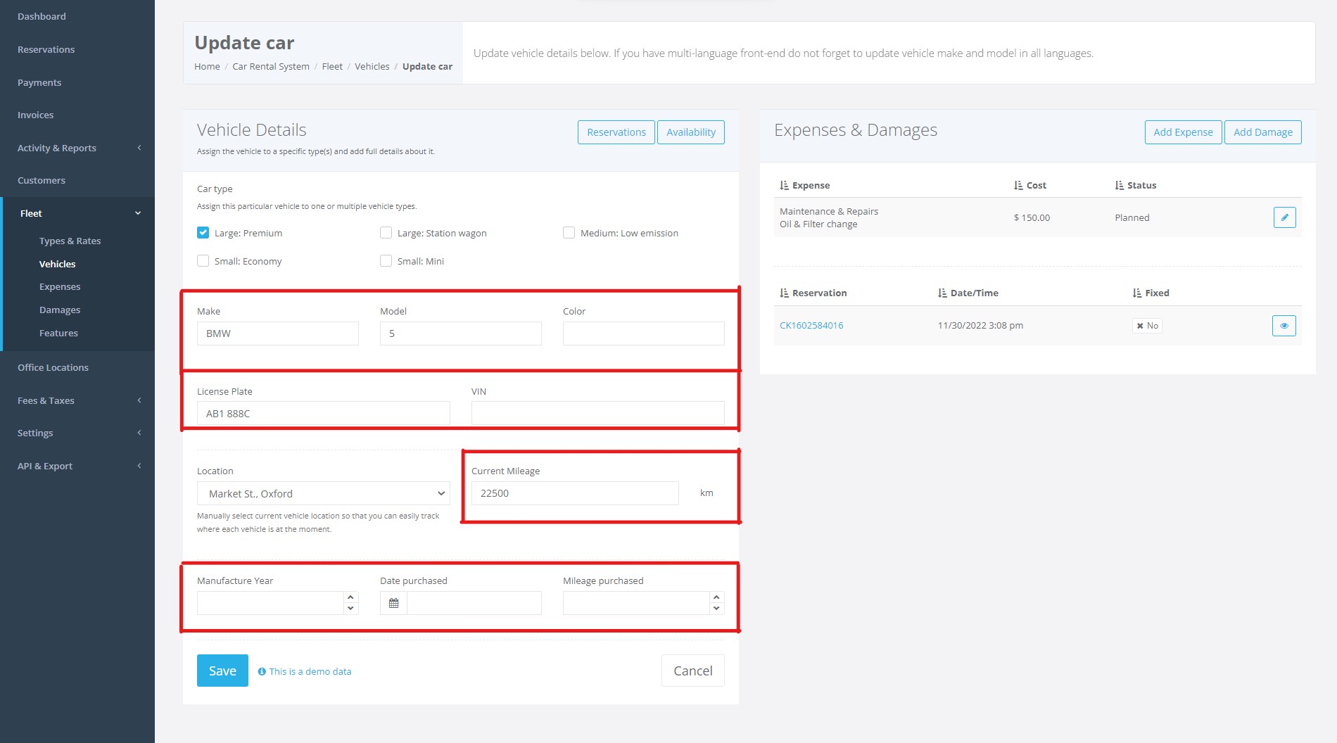The width and height of the screenshot is (1337, 743).
Task: Click the Mileage purchased field
Action: point(636,603)
